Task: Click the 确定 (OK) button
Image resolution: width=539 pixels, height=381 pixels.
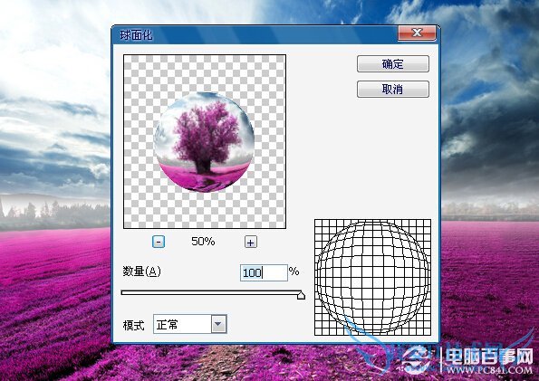Action: point(393,64)
